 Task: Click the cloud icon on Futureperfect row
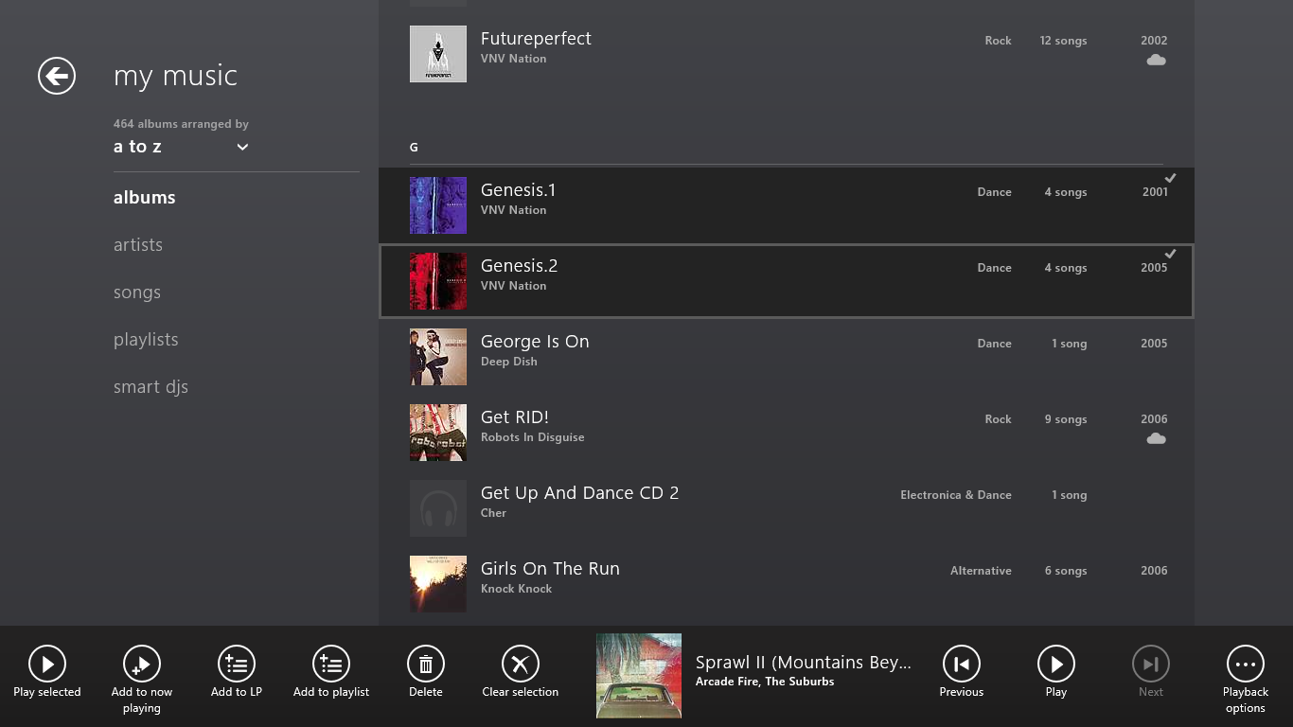[1156, 60]
